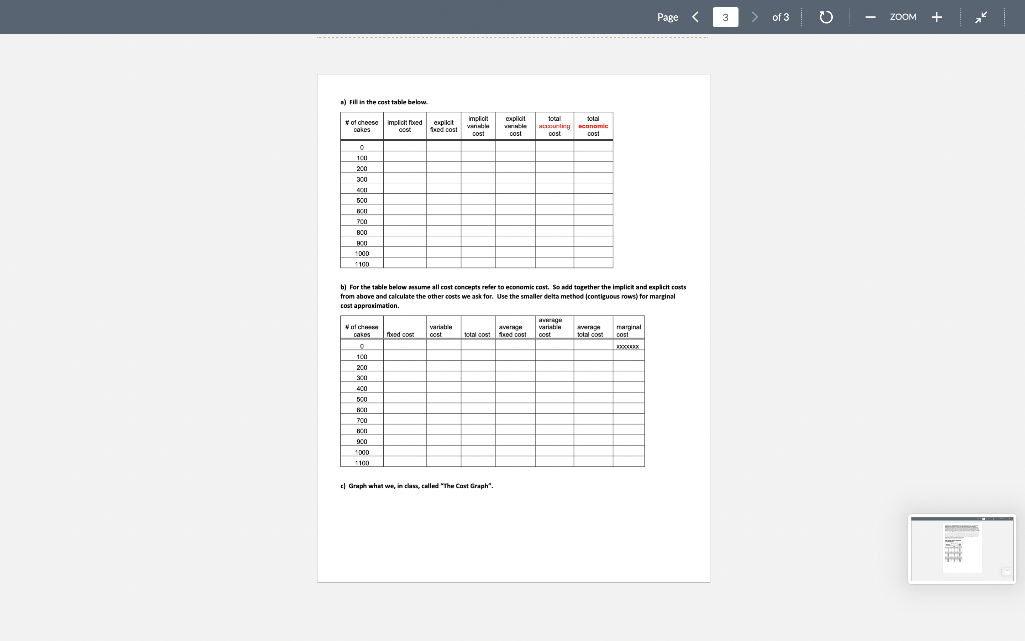Zoom in with the plus icon

pos(936,17)
